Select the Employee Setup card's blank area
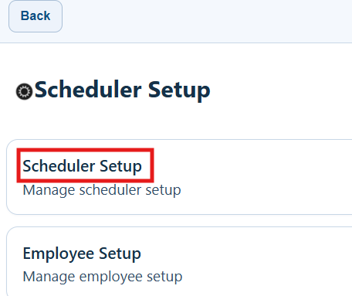Viewport: 352px width, 296px height. coord(257,263)
